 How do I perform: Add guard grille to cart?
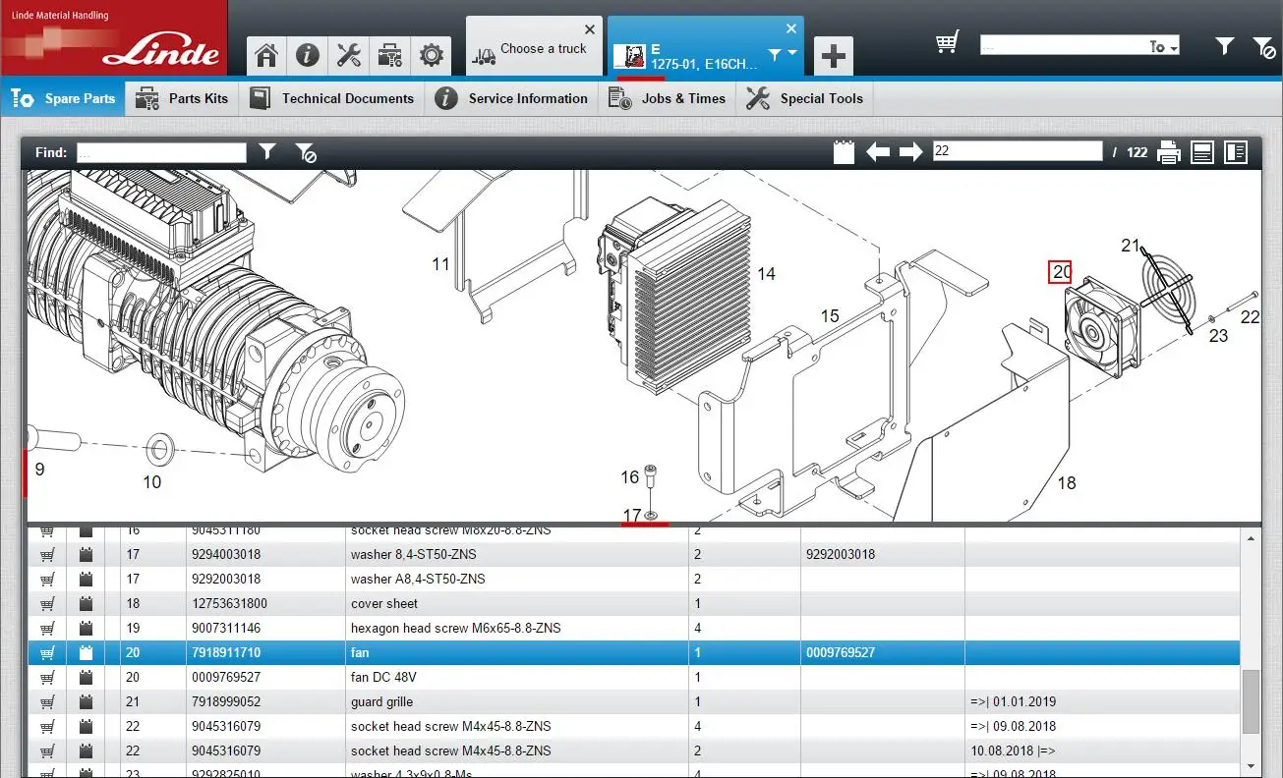[47, 702]
